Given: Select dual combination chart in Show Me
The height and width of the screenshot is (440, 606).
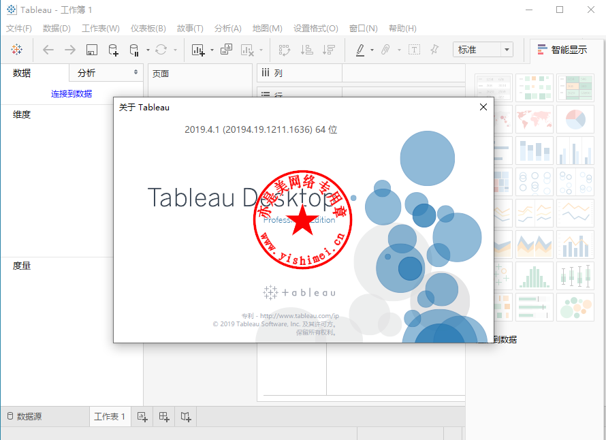Looking at the screenshot, I should (x=575, y=245).
